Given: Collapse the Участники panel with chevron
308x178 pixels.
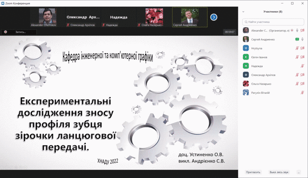Looking at the screenshot, I should (243, 12).
